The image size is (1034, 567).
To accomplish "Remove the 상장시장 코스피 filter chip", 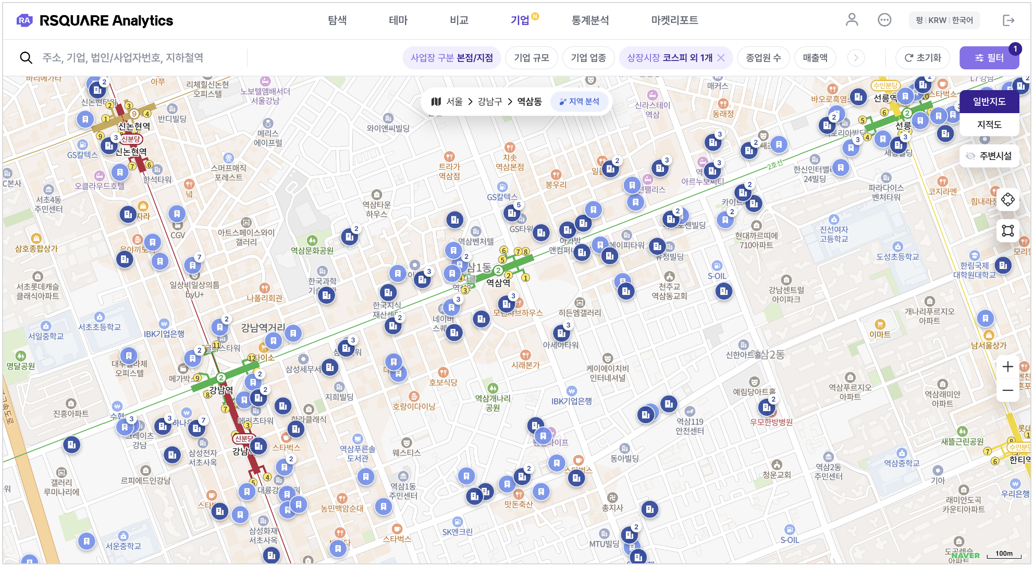I will [x=721, y=57].
